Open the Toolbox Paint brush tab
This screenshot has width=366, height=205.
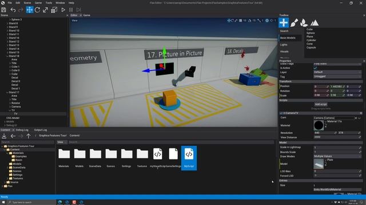294,23
